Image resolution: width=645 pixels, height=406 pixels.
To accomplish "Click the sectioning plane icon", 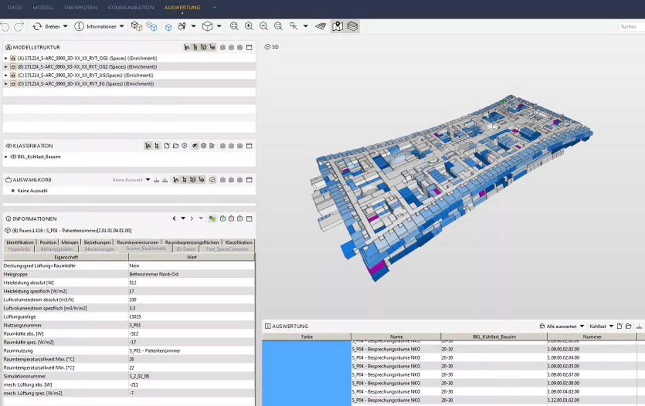I will 321,26.
